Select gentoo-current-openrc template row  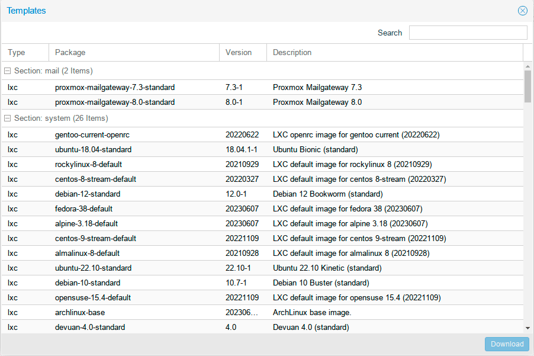coord(92,135)
